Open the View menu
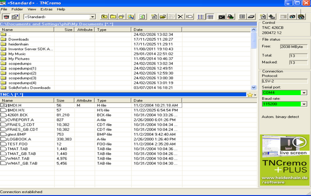Image resolution: width=311 pixels, height=196 pixels. 31,9
